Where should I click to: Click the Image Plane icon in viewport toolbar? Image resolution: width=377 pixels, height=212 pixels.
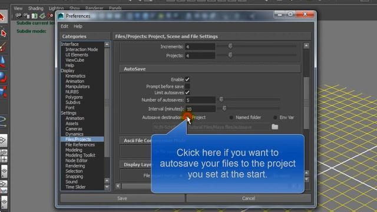point(42,16)
